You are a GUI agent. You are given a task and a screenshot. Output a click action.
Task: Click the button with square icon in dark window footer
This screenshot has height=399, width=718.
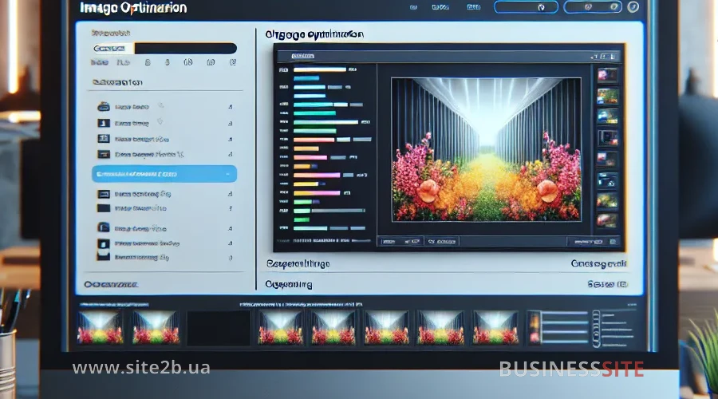(x=594, y=242)
